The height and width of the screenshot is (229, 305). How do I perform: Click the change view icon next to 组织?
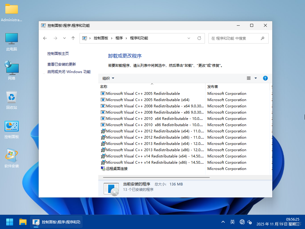click(x=249, y=78)
